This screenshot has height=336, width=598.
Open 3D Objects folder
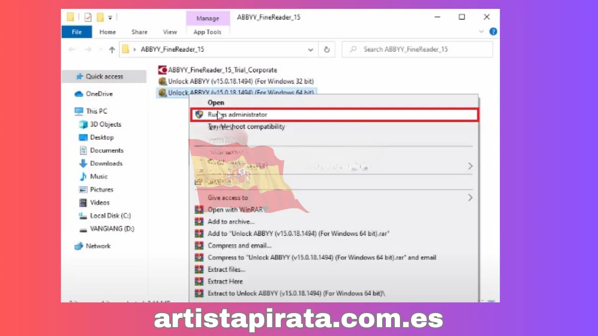(x=105, y=124)
